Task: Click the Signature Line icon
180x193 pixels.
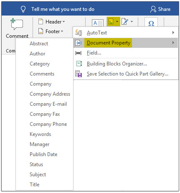Action: 124,21
